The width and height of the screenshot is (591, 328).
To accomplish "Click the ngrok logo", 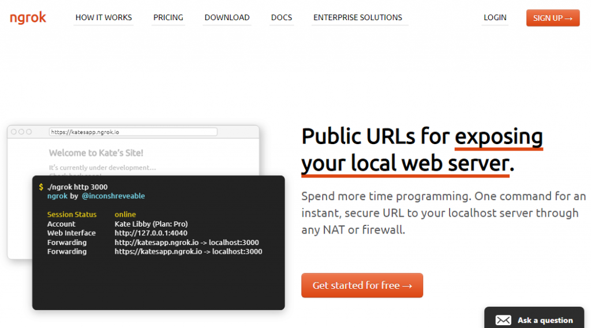I will click(28, 17).
